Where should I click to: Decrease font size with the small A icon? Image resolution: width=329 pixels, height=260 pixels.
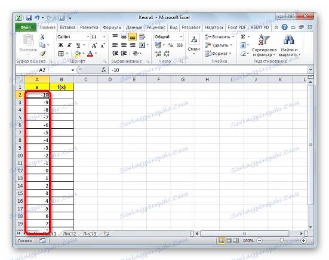103,45
